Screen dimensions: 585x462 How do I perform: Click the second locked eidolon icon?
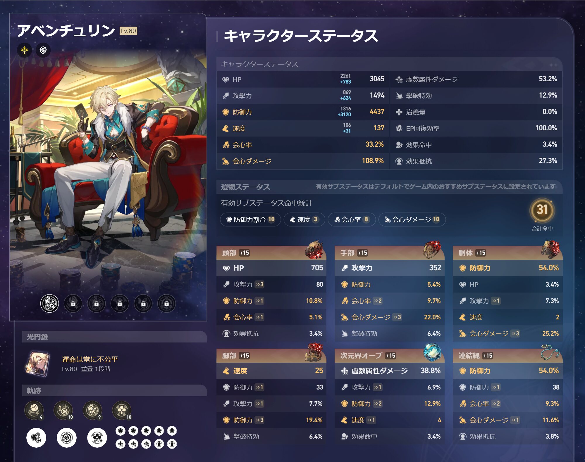(96, 303)
